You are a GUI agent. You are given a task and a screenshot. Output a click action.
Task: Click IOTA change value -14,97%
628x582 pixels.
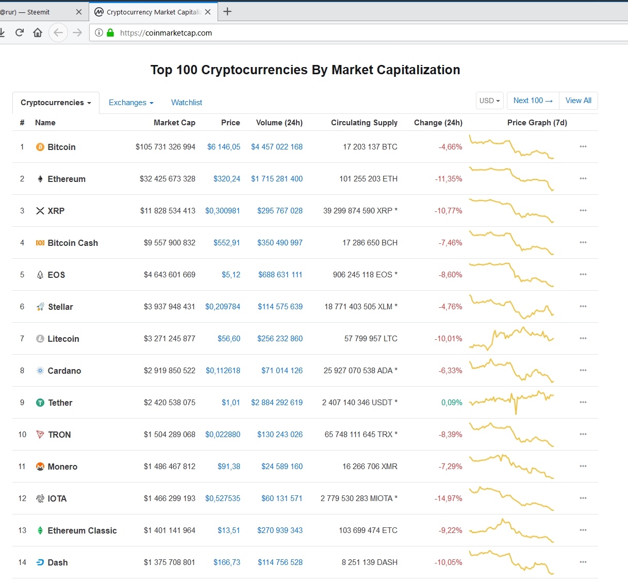pyautogui.click(x=449, y=498)
